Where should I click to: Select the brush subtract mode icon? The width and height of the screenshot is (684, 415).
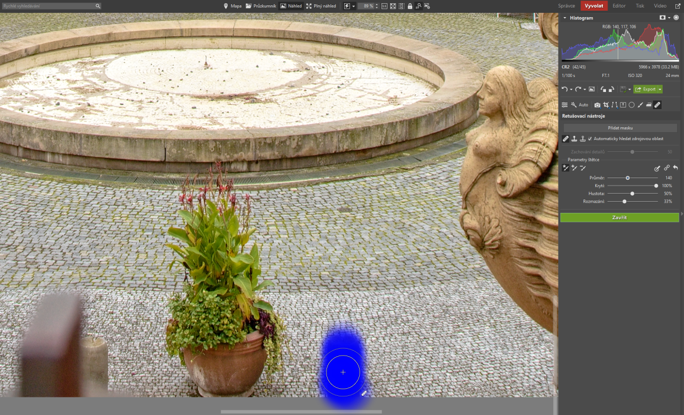[x=583, y=168]
